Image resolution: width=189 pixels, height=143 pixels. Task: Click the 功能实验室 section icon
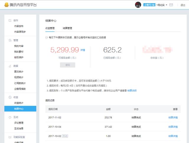pos(10,137)
